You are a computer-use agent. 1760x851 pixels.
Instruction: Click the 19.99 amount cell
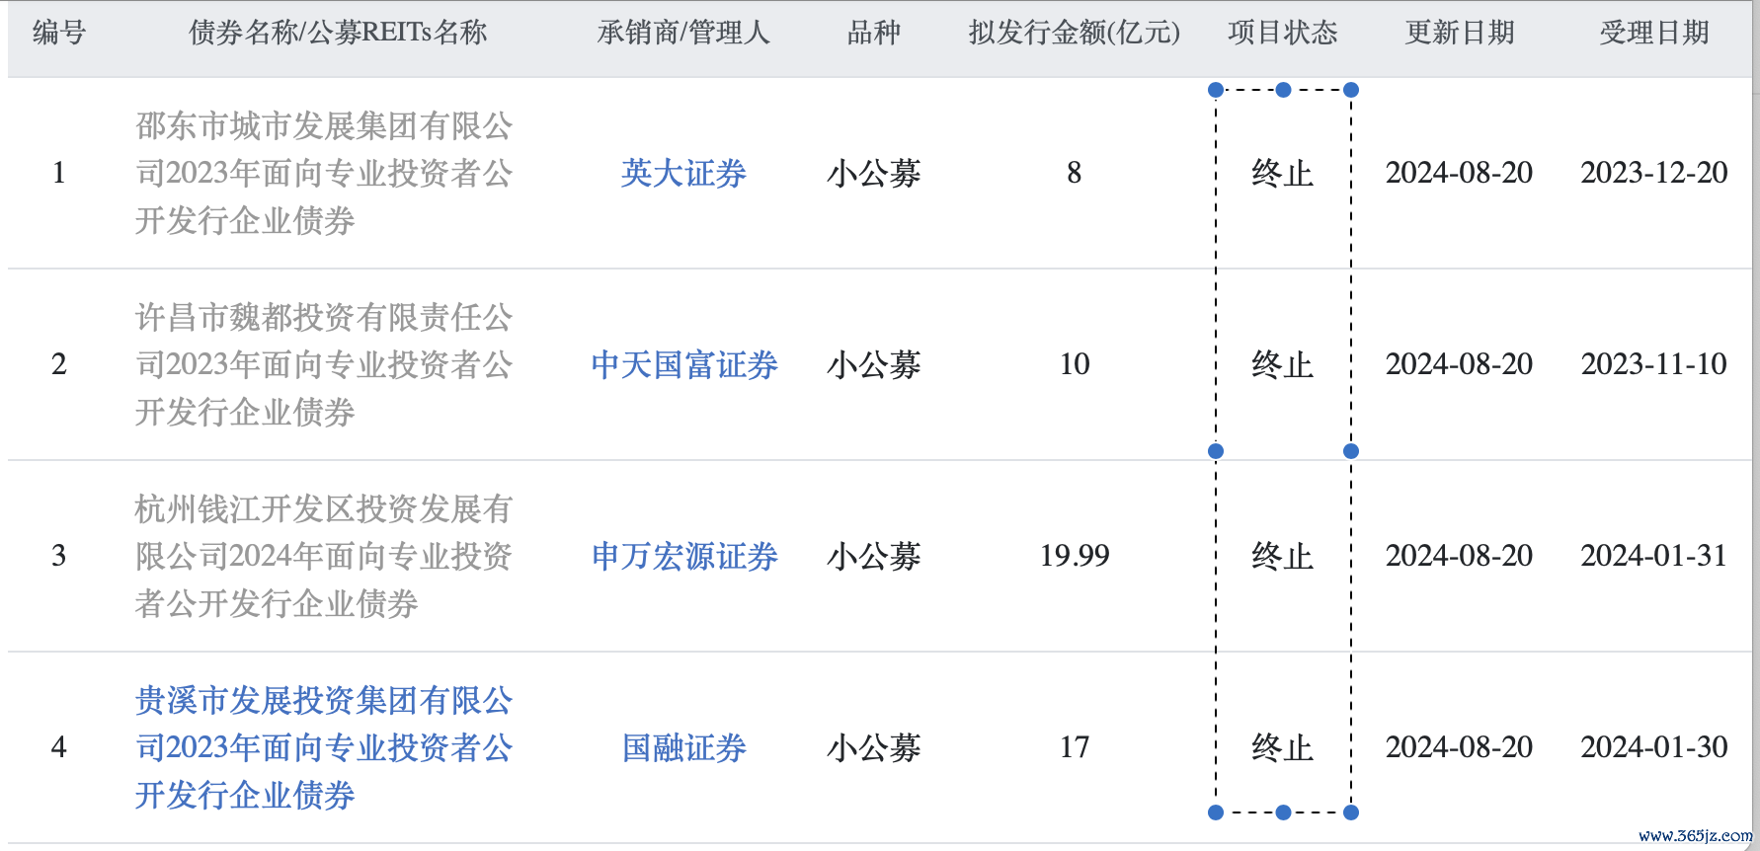pyautogui.click(x=1074, y=556)
